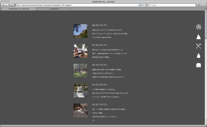Open a new tab with the tab bar plus
207x127 pixels.
click(205, 9)
